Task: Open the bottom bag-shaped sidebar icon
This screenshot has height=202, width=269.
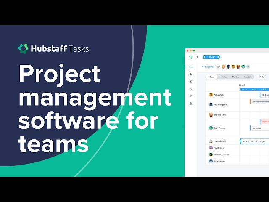Action: 190,104
